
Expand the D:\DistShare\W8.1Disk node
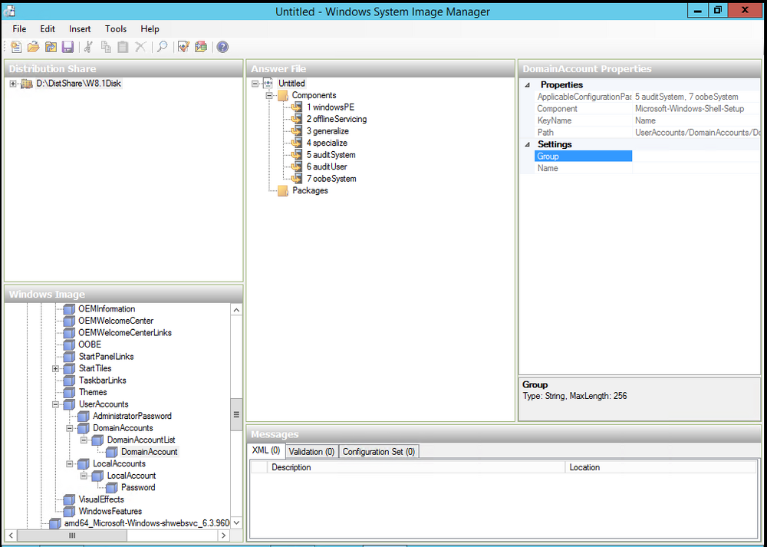click(x=13, y=84)
